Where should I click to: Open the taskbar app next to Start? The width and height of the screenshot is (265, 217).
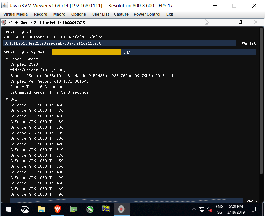[25, 209]
